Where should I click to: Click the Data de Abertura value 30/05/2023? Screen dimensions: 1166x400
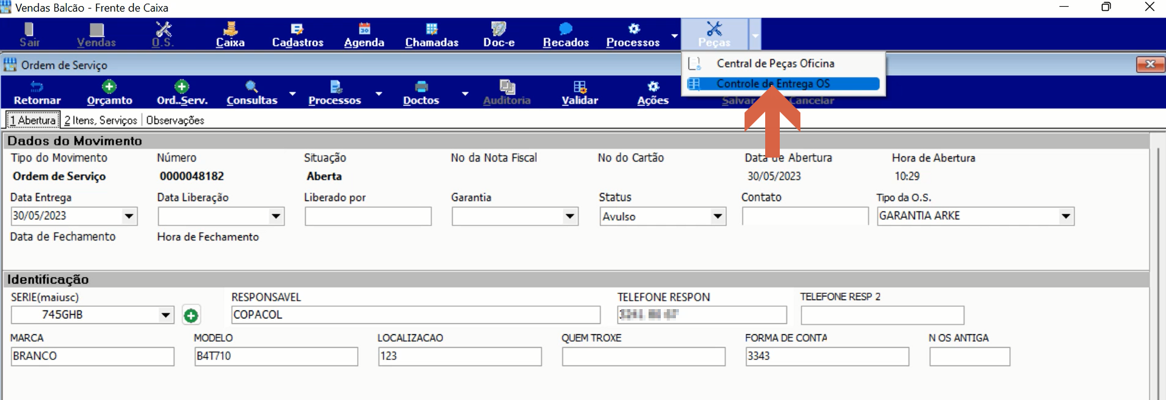click(x=774, y=176)
